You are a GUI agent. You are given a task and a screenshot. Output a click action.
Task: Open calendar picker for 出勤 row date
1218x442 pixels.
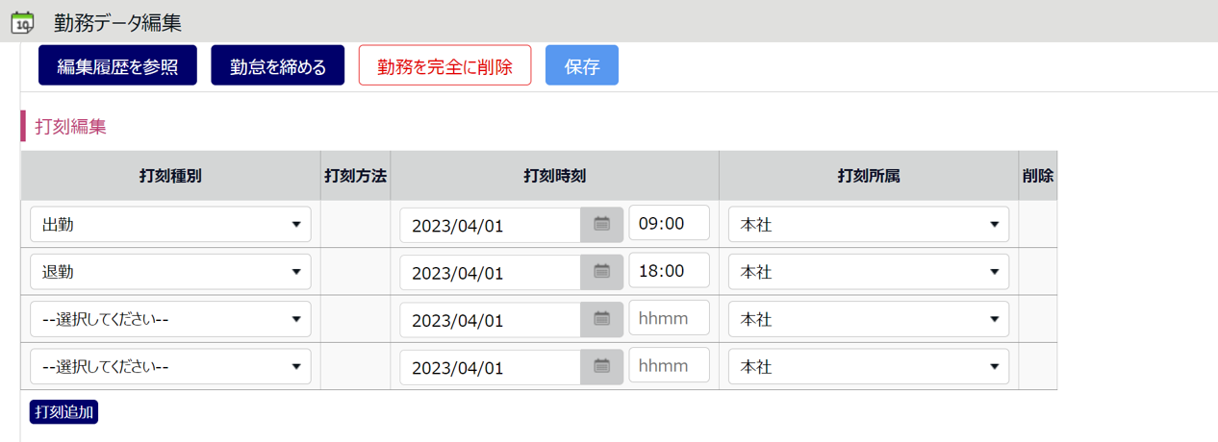602,225
